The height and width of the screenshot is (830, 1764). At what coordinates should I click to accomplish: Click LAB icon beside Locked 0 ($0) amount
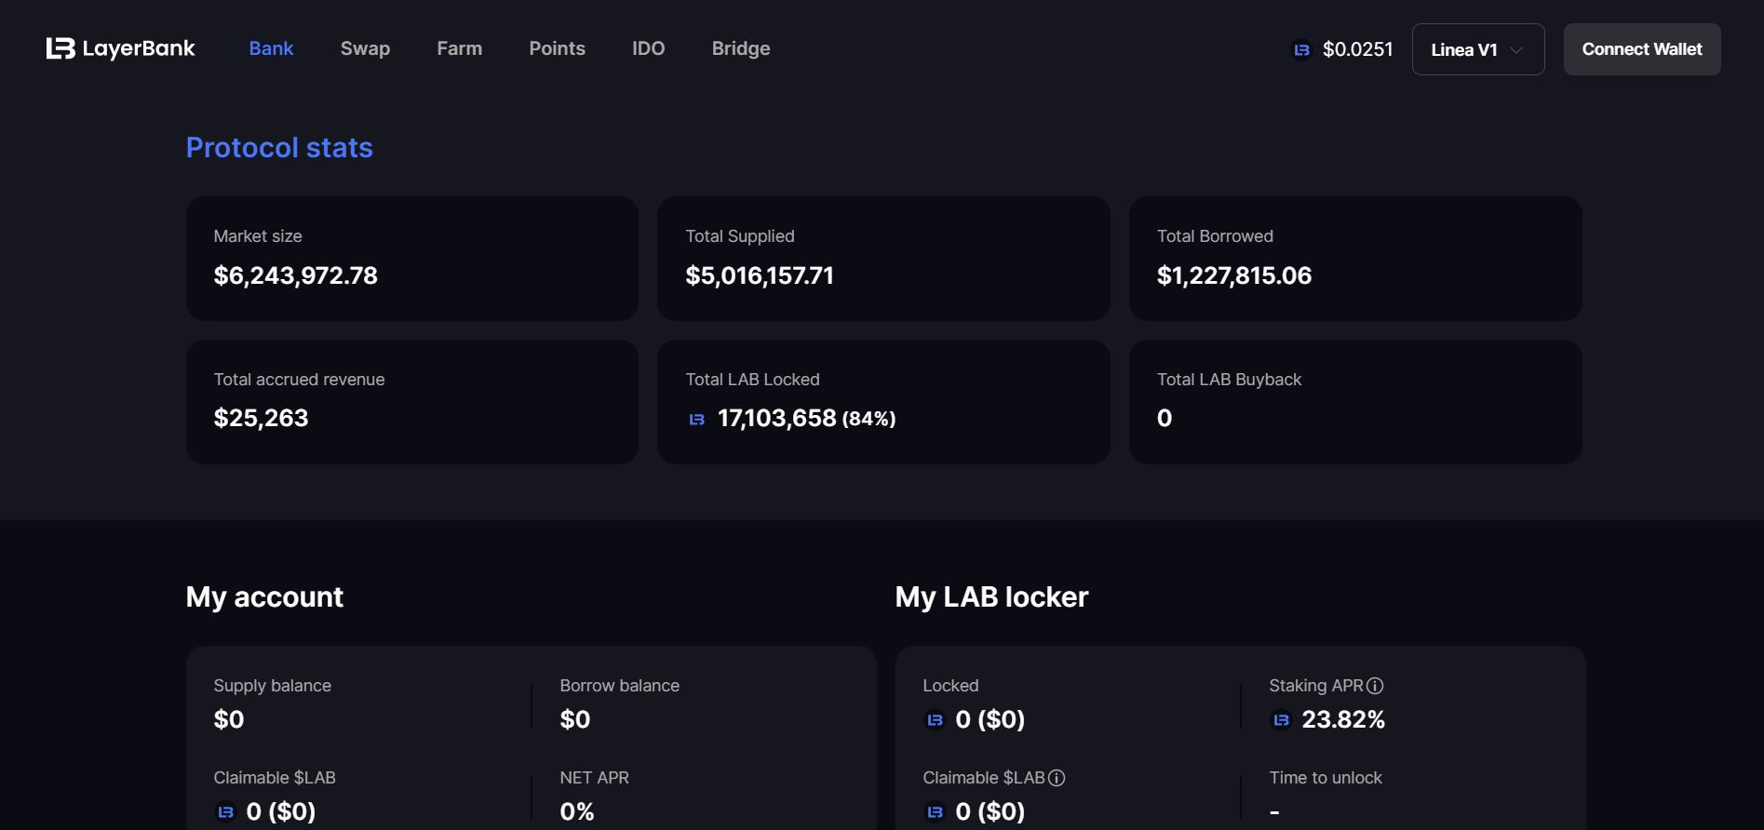(935, 720)
